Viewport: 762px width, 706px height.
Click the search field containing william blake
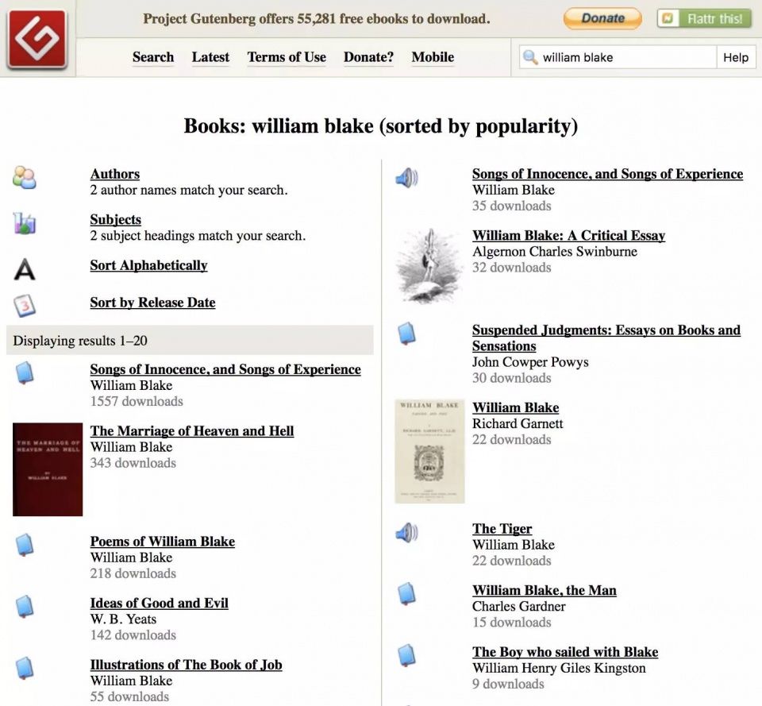(x=618, y=57)
